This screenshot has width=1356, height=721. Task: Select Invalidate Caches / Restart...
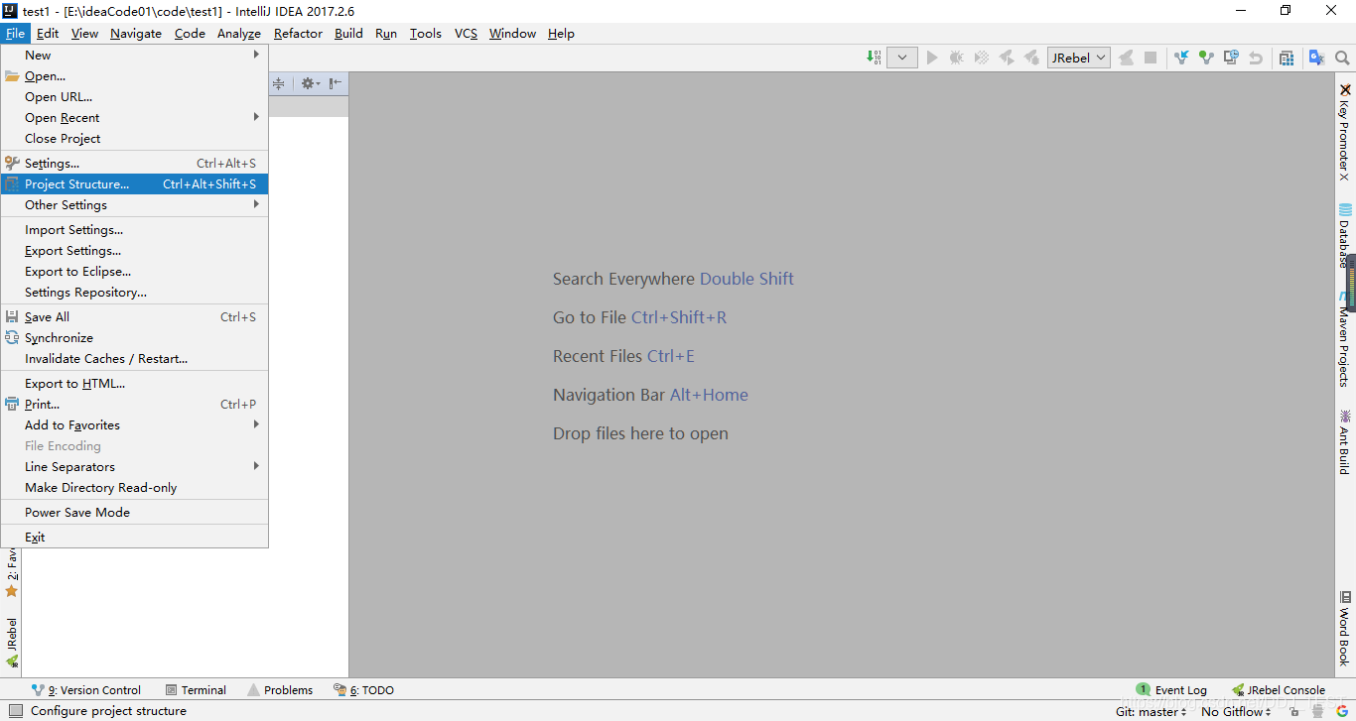click(135, 359)
